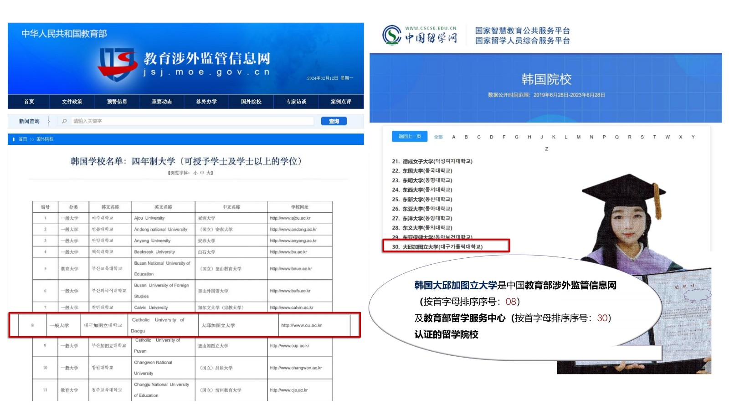Viewport: 729px width, 410px height.
Task: Filter the school list by letter X
Action: (x=681, y=137)
